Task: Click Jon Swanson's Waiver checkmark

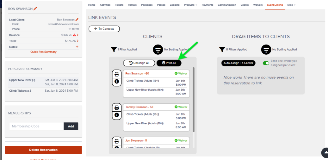Action: tap(176, 140)
